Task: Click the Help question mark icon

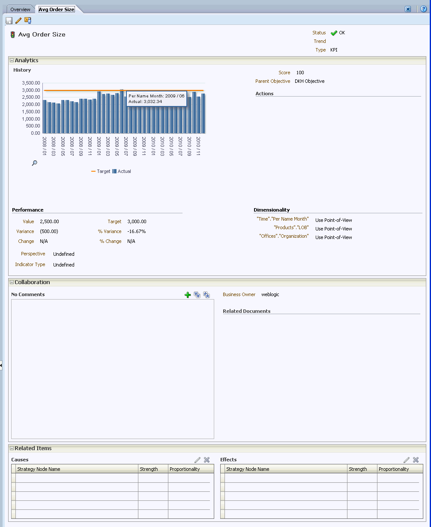Action: (423, 9)
